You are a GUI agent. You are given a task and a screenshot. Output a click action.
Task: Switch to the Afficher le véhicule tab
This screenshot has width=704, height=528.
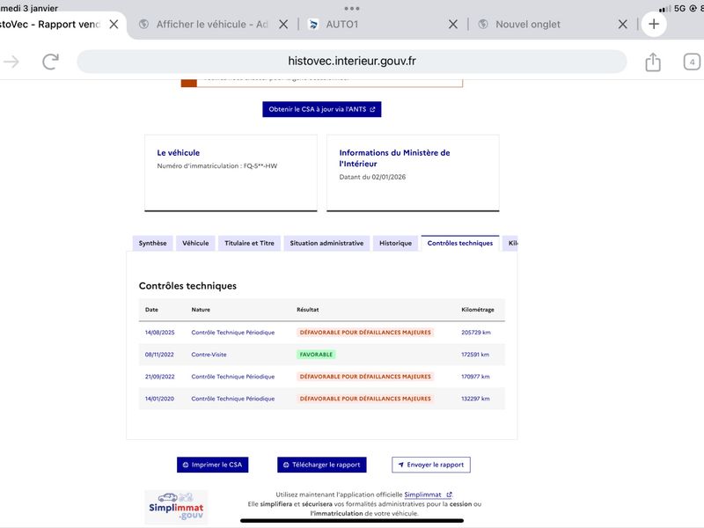tap(212, 25)
